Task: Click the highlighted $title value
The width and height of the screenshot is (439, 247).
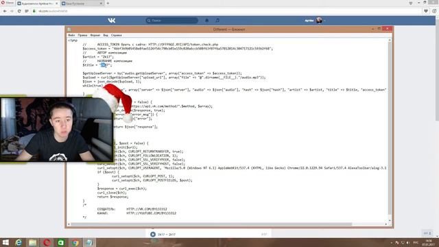Action: (x=104, y=65)
